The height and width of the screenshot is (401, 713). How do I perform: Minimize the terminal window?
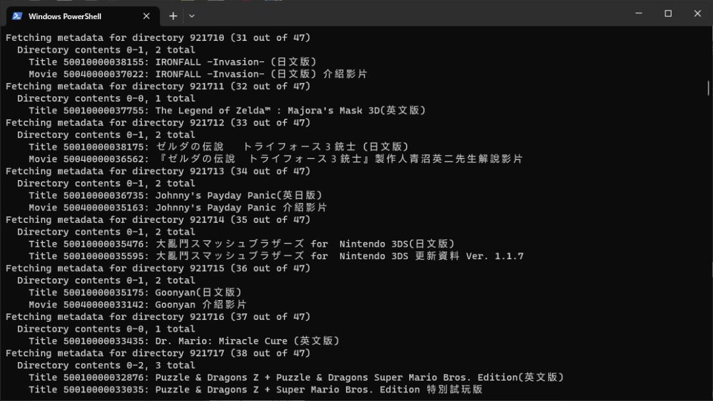(x=639, y=13)
